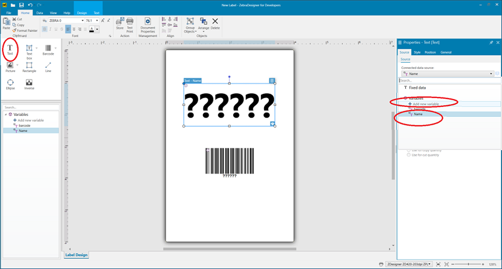Click the font color swatch
The height and width of the screenshot is (269, 502).
pyautogui.click(x=92, y=29)
